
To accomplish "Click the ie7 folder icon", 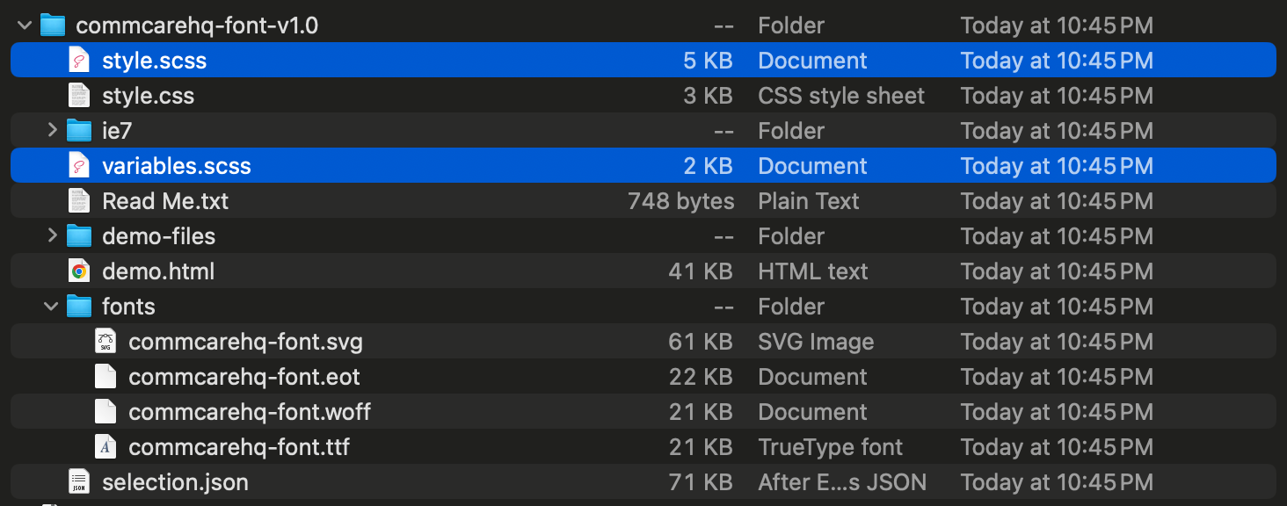I will [79, 131].
